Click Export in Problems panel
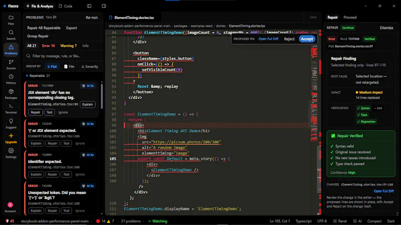 [71, 28]
